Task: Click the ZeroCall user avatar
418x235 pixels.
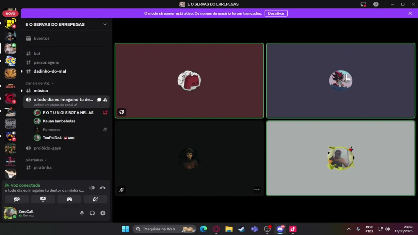Action: pos(10,213)
